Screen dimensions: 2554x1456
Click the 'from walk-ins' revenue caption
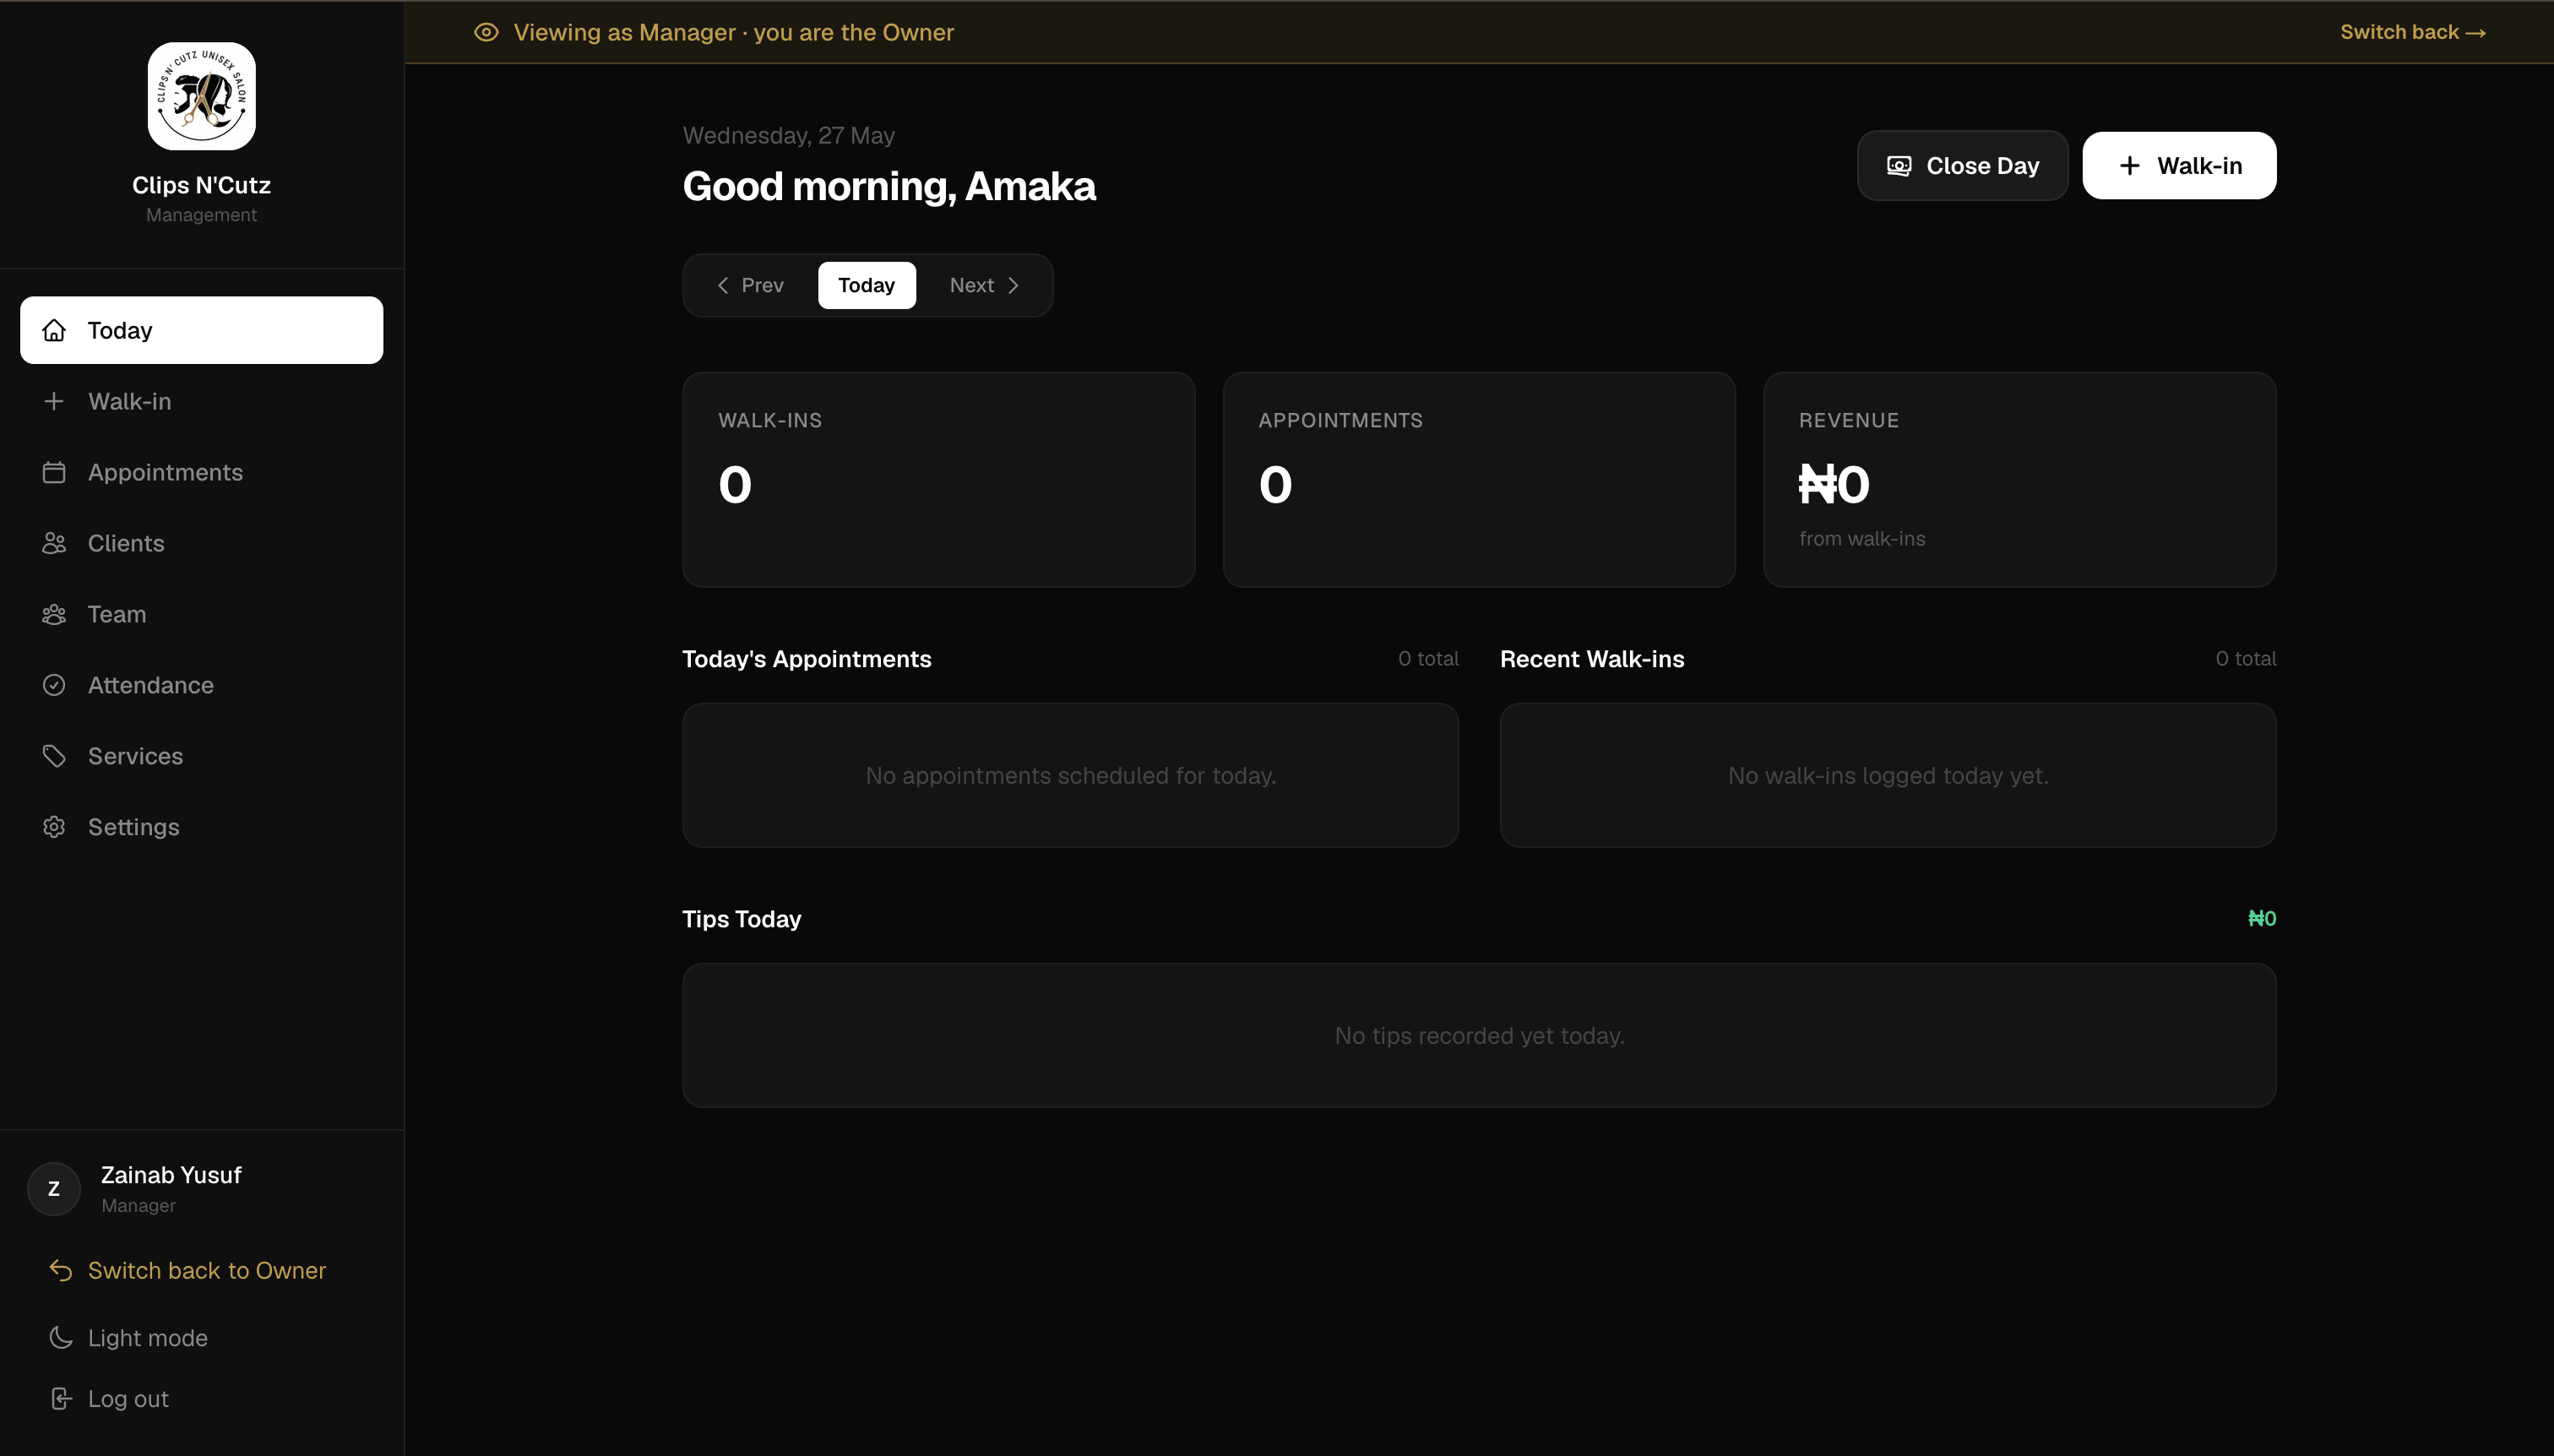(1862, 538)
